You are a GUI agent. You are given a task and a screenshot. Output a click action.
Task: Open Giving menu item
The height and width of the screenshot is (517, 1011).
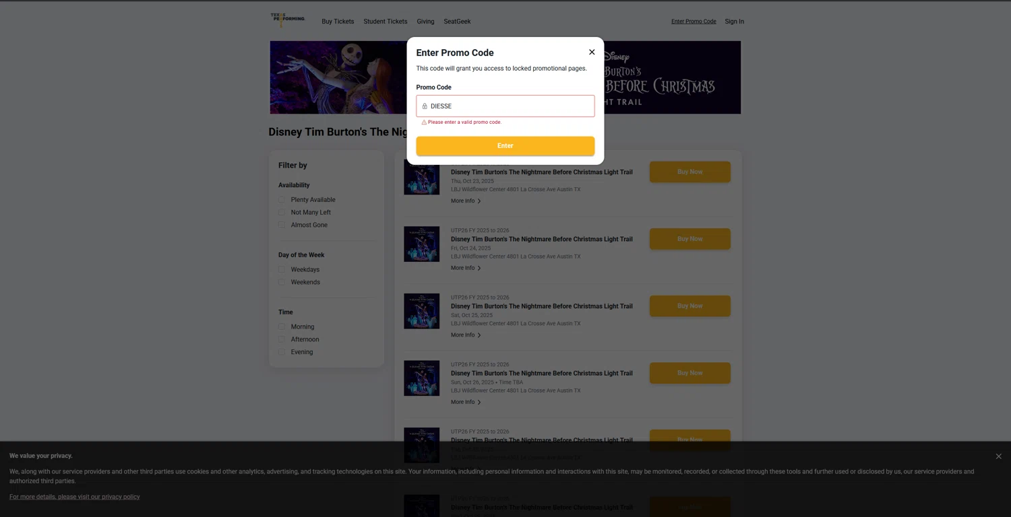425,22
